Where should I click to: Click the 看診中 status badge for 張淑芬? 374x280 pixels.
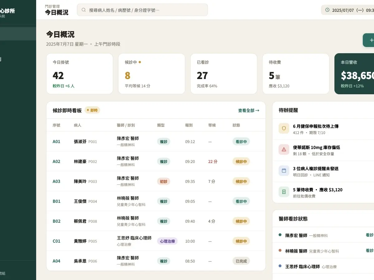[241, 142]
